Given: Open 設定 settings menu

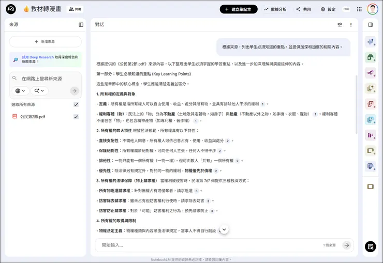Looking at the screenshot, I should tap(328, 9).
